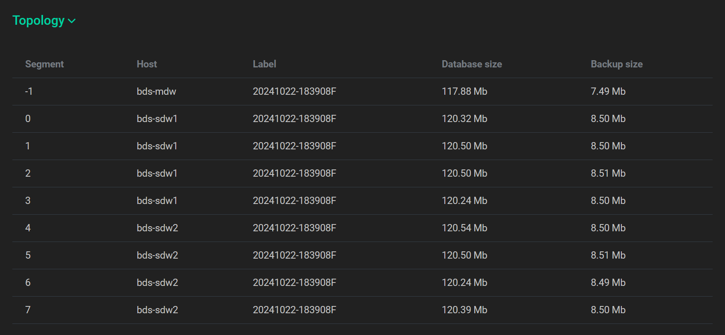Select segment 6 cell
This screenshot has height=335, width=725.
[x=28, y=283]
